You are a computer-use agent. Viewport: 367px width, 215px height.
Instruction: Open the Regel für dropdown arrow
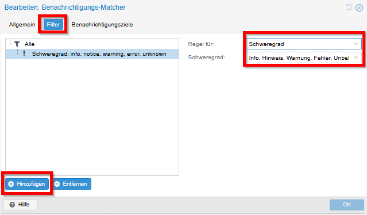pos(356,44)
